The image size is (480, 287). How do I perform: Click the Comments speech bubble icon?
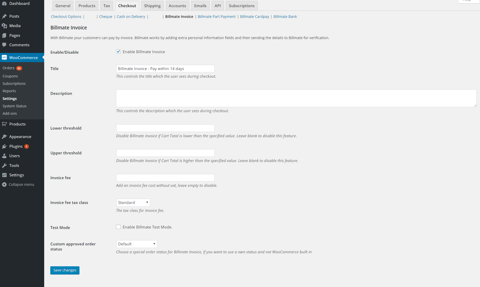click(4, 45)
